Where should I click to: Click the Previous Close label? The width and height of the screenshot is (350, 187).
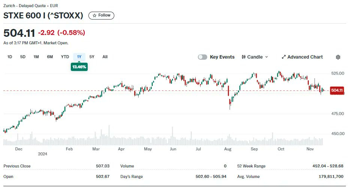click(x=17, y=166)
